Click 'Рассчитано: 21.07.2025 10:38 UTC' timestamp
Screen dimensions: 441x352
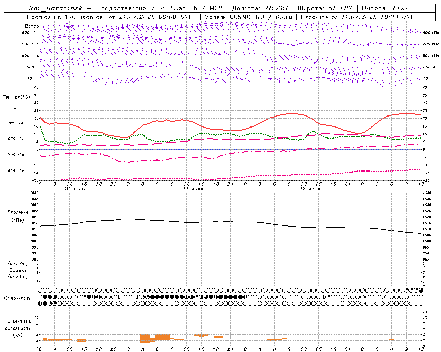pos(358,17)
